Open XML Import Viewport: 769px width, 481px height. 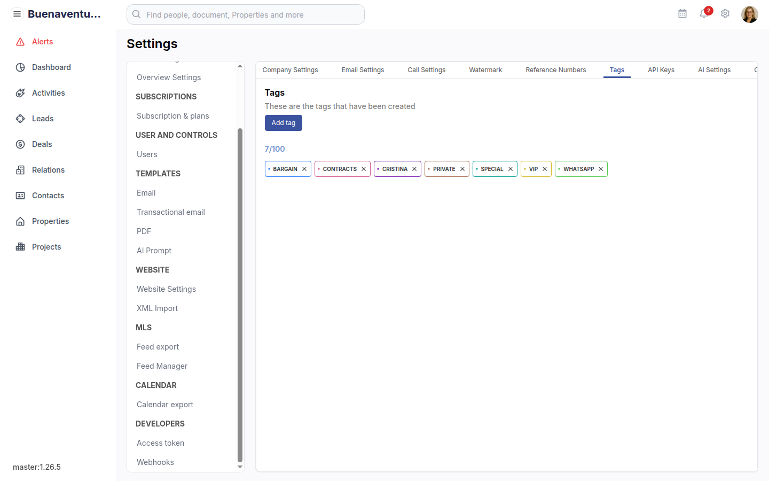click(x=158, y=308)
